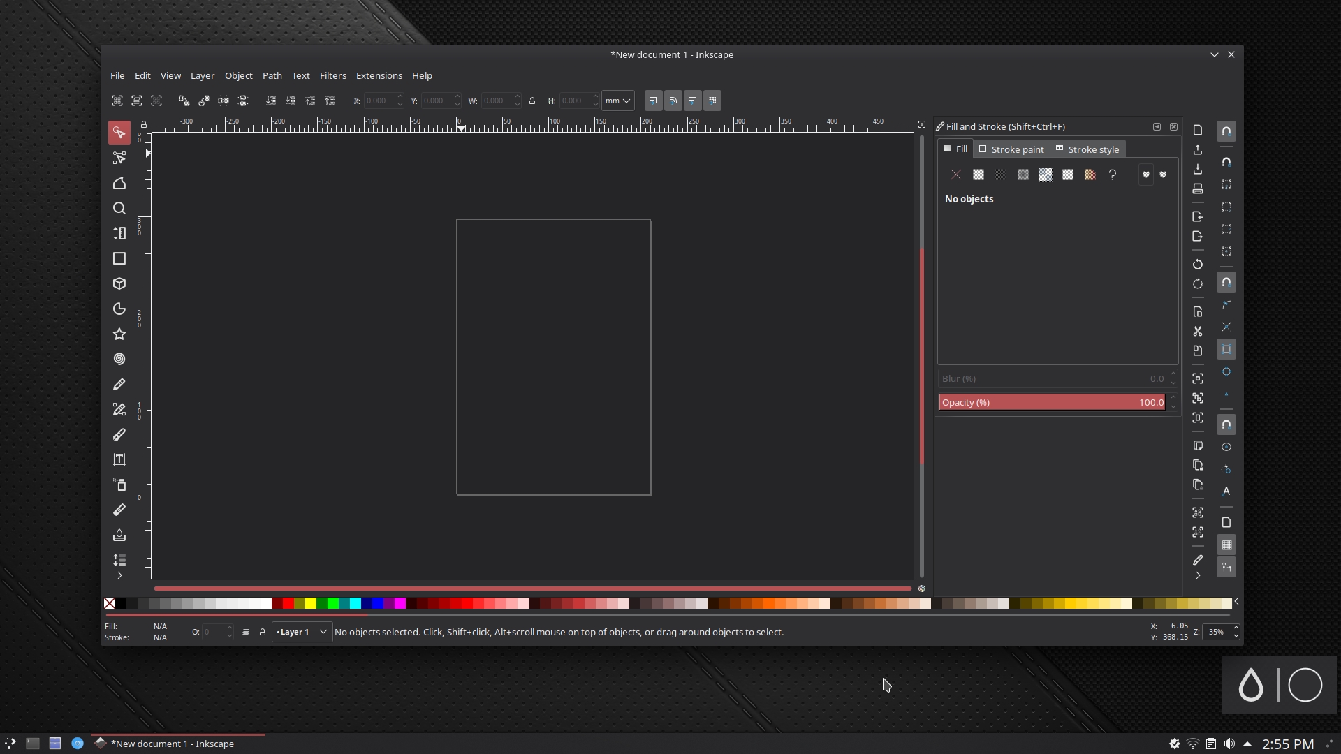Screen dimensions: 1341x754
Task: Select the Spray tool
Action: coord(119,485)
